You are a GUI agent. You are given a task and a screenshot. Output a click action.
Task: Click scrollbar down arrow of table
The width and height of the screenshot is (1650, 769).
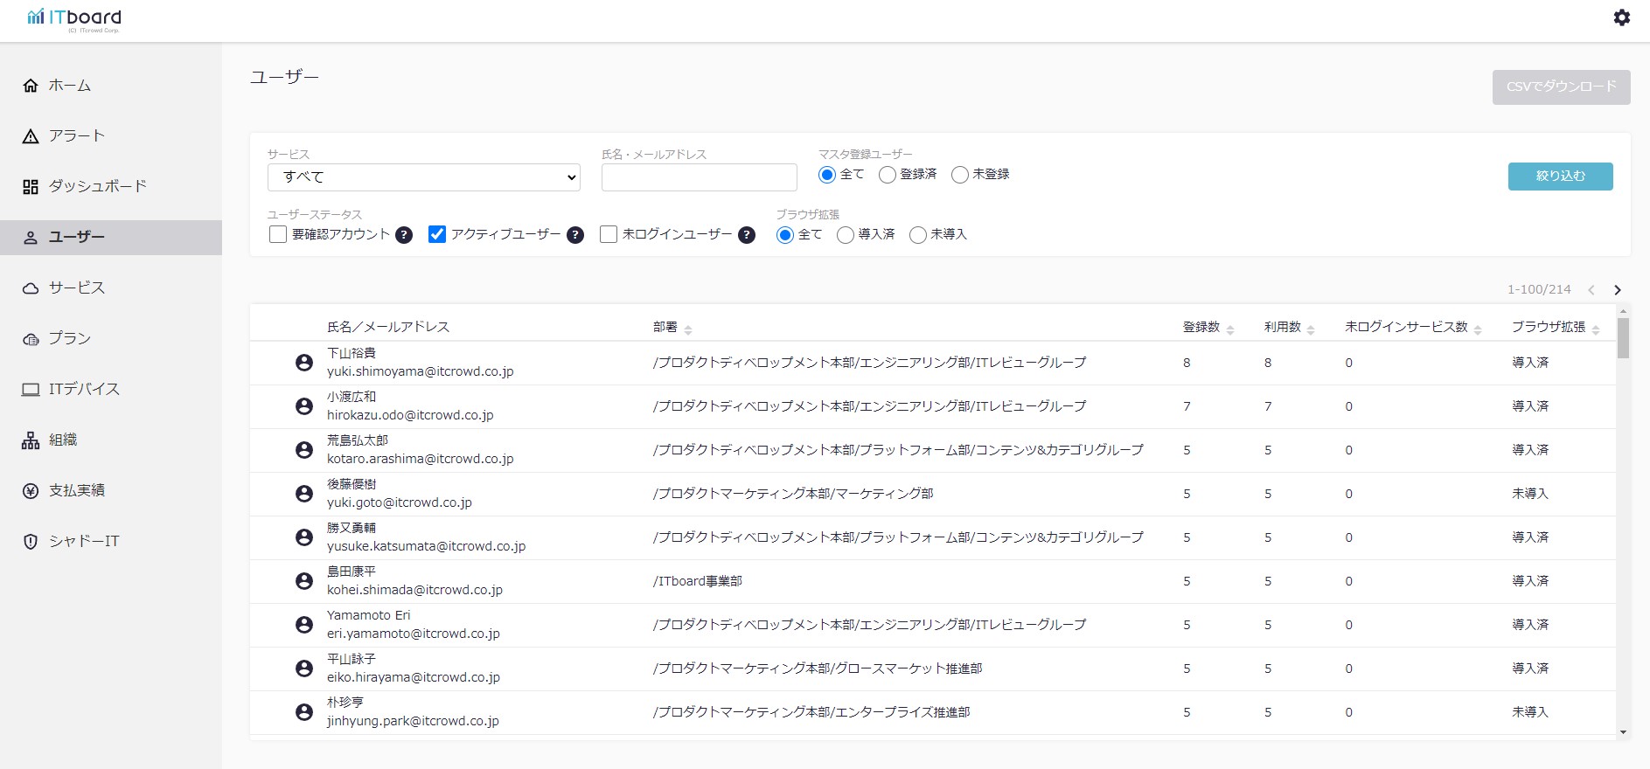[x=1623, y=733]
